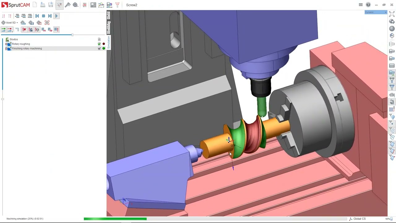Click the first list step-mode icon
This screenshot has width=396, height=223.
click(x=17, y=16)
